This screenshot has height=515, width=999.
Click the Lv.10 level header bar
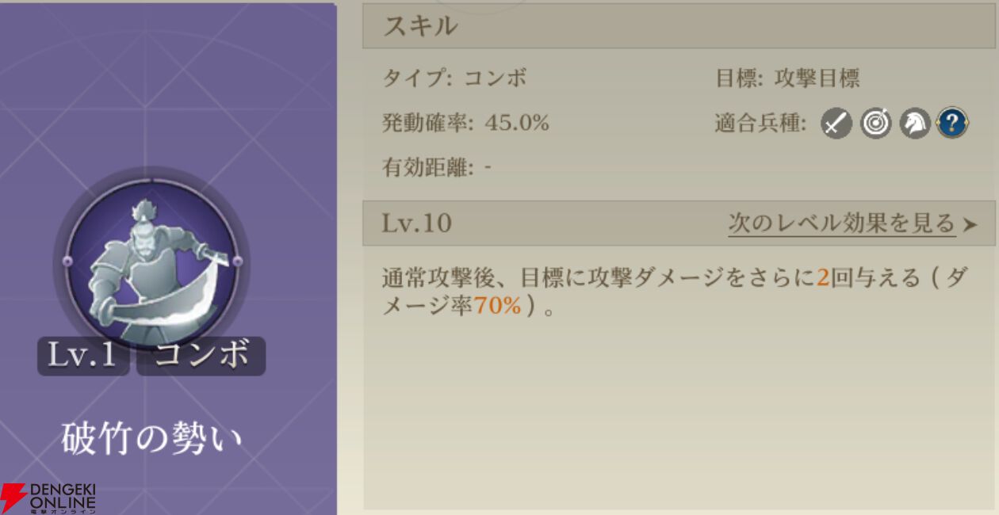click(680, 223)
